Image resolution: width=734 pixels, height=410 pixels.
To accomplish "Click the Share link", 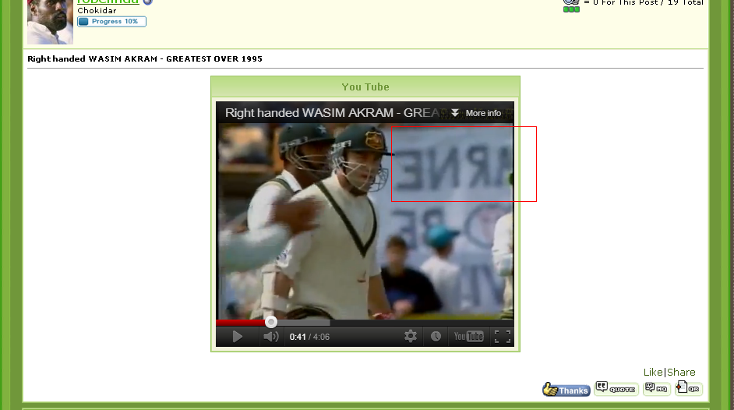I will 681,372.
